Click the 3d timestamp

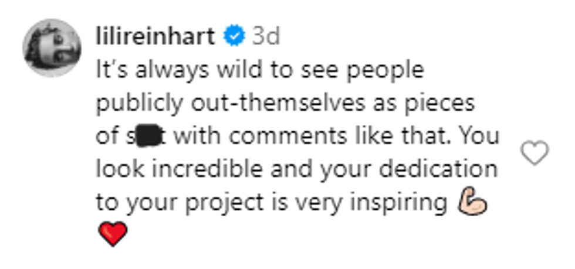click(265, 36)
